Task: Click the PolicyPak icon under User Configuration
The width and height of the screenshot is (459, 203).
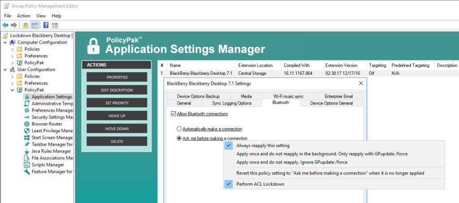Action: point(19,90)
